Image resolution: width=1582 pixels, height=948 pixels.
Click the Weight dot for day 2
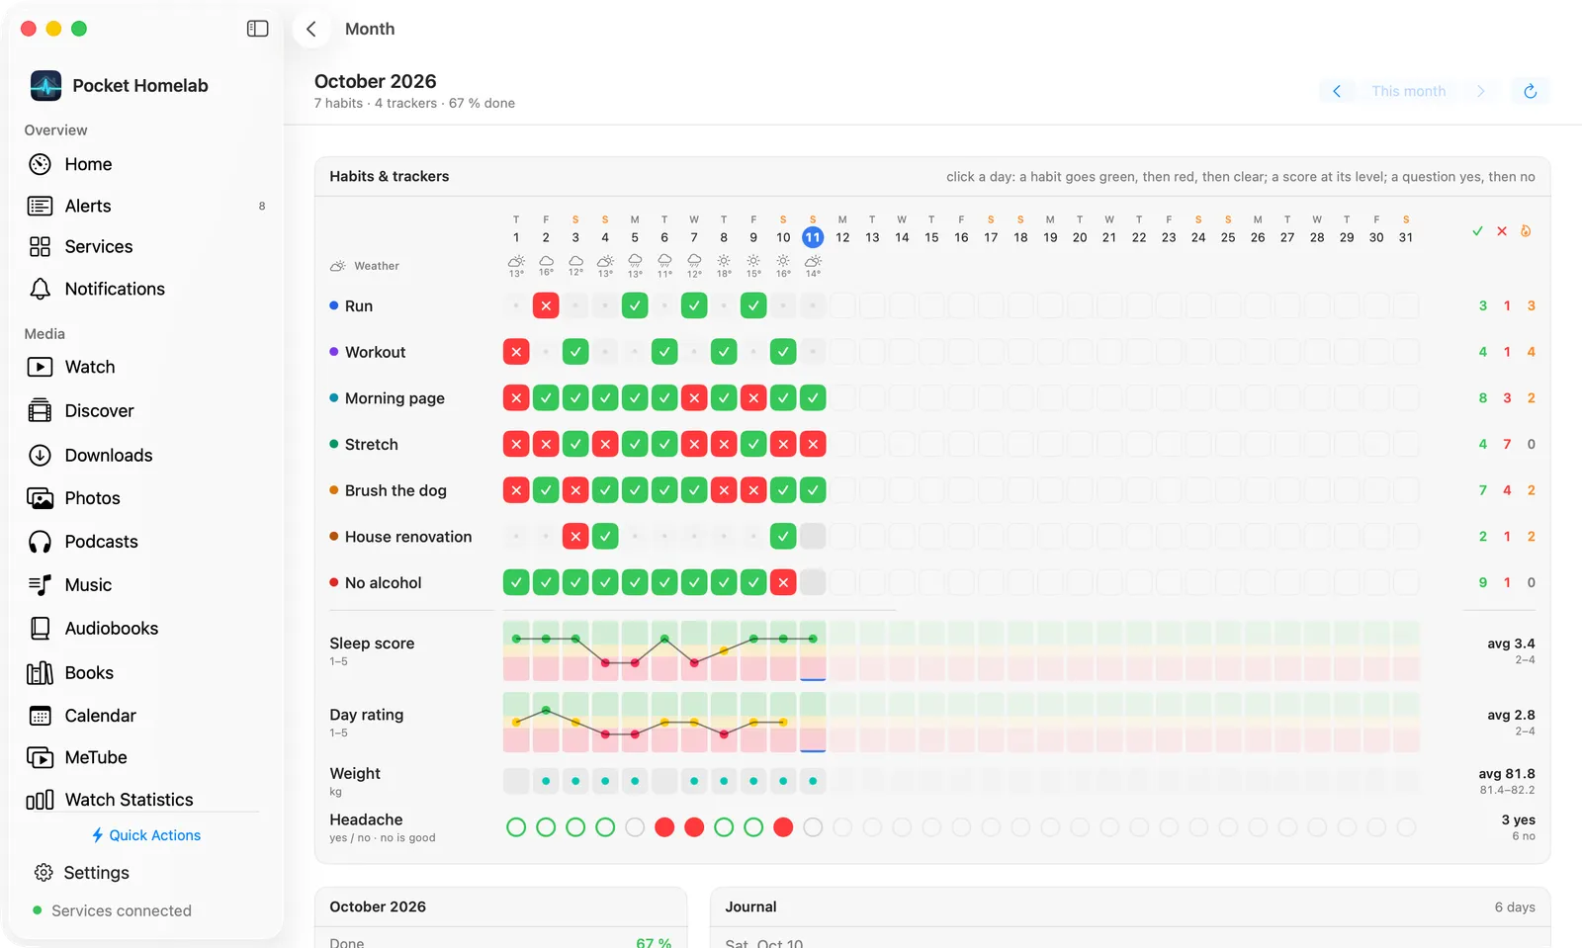[546, 781]
